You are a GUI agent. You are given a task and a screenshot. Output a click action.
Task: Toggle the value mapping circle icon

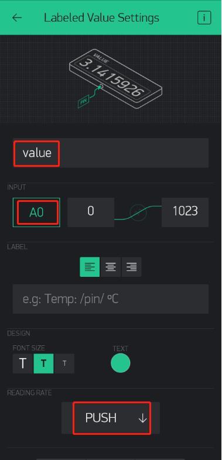(138, 212)
